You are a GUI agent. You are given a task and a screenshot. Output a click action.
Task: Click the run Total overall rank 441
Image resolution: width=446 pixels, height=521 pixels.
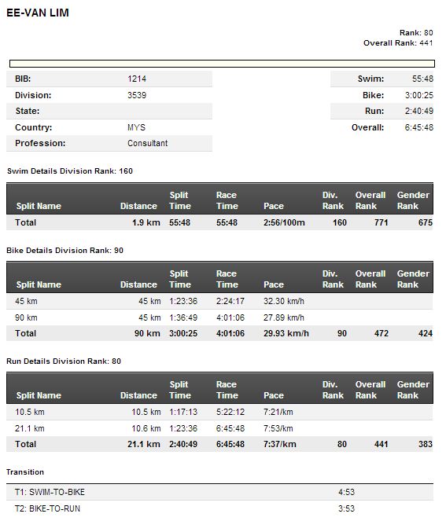(x=381, y=444)
